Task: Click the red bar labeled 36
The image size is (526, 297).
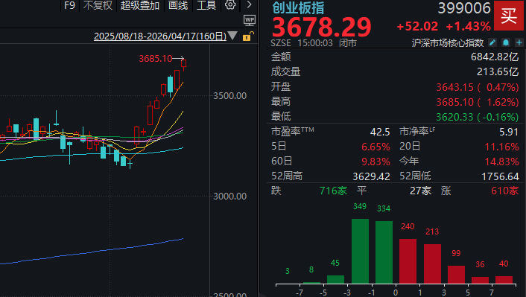Action: click(480, 280)
